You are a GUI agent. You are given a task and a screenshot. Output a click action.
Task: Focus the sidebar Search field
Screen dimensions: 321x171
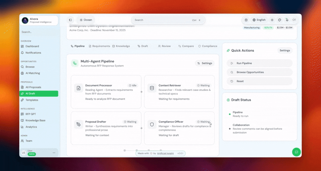tap(39, 32)
